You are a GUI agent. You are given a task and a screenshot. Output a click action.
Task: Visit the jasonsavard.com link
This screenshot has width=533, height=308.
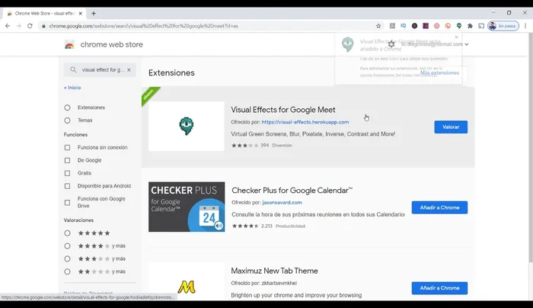(x=282, y=203)
